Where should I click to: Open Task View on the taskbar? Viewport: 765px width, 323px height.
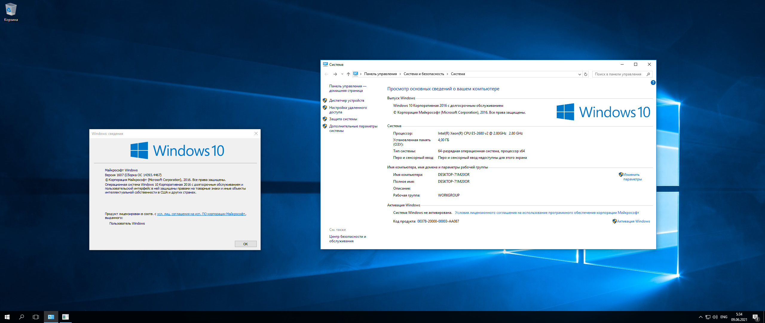(36, 317)
